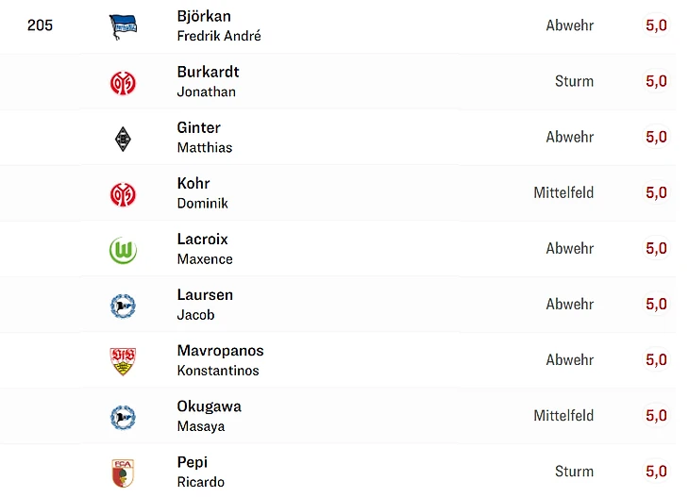Viewport: 689px width, 497px height.
Task: Click the Borussia Mönchengladbach logo beside Ginter
Action: pyautogui.click(x=123, y=138)
